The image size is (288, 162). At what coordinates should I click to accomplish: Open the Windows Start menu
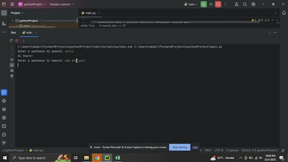(x=5, y=158)
